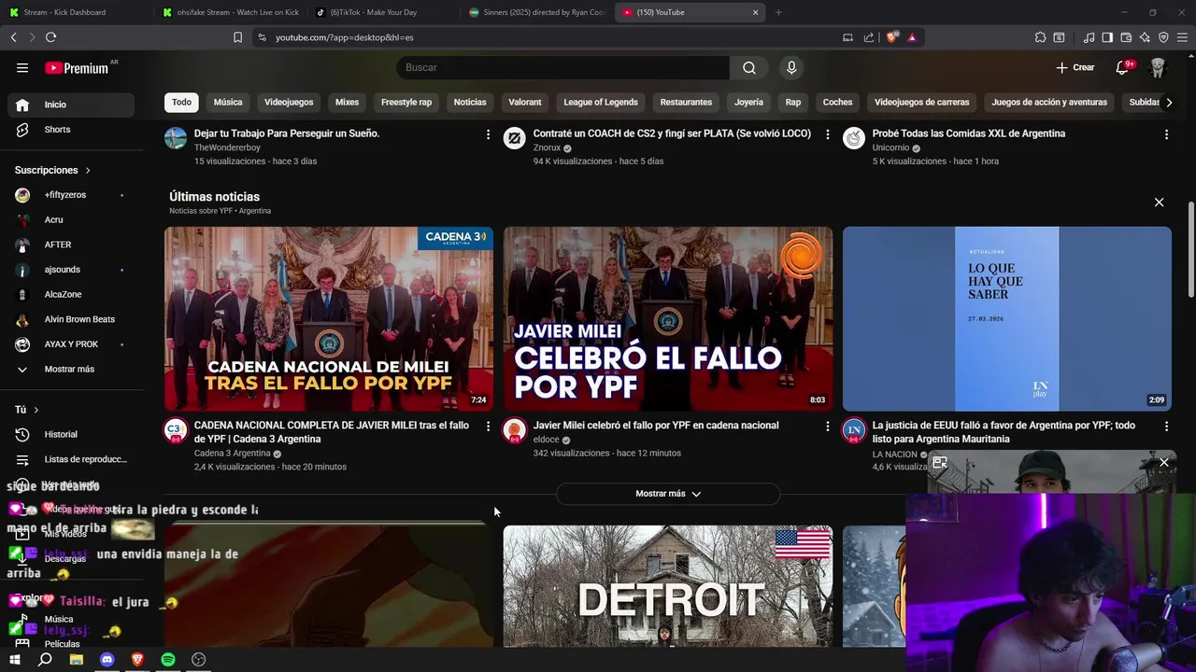Open the notifications bell

click(x=1123, y=67)
